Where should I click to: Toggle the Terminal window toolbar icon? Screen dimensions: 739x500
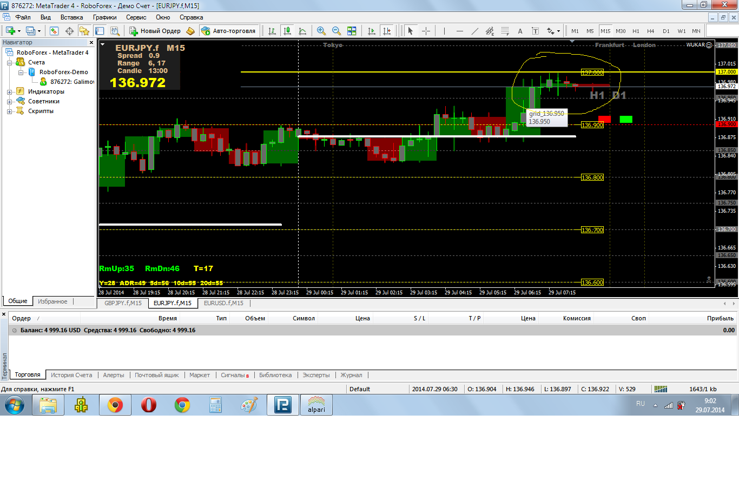(100, 31)
